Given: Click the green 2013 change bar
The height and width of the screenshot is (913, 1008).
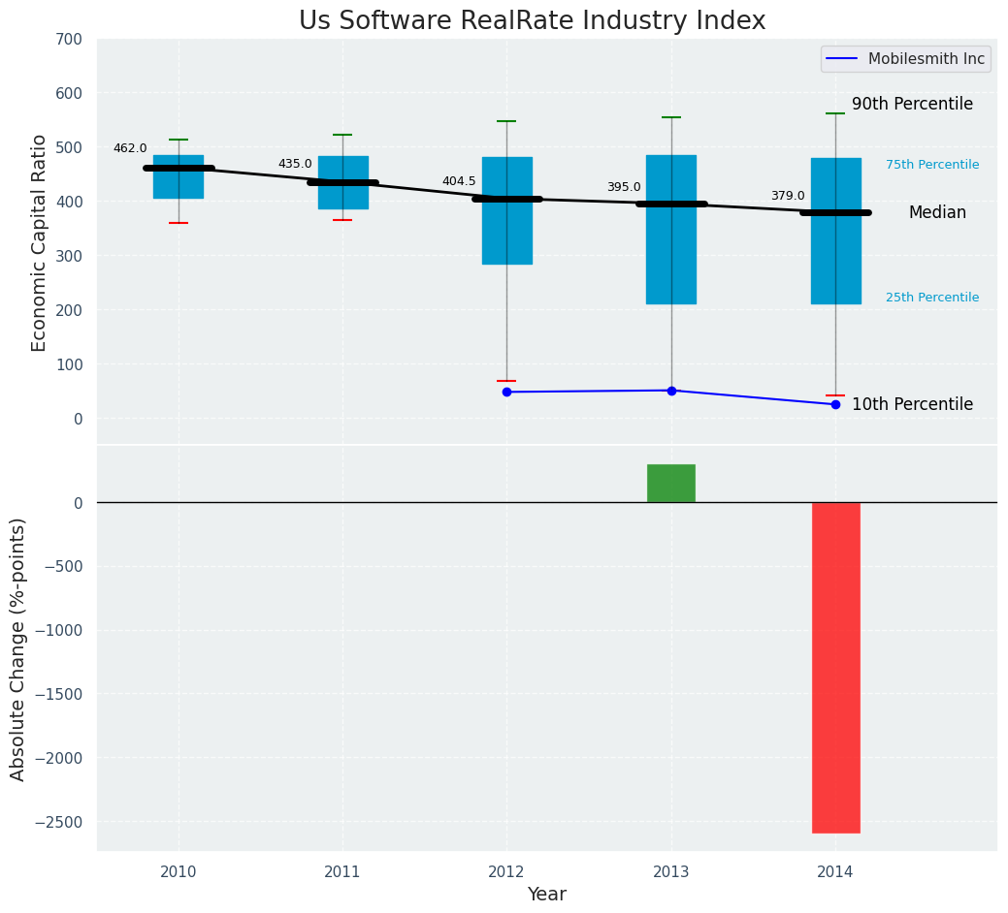Looking at the screenshot, I should (671, 484).
